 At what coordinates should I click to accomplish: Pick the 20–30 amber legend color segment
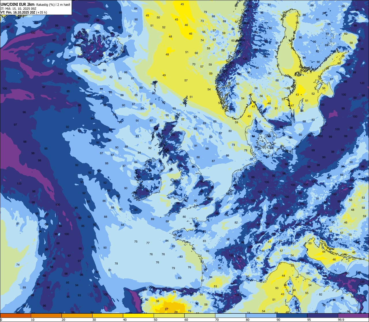click(x=77, y=315)
